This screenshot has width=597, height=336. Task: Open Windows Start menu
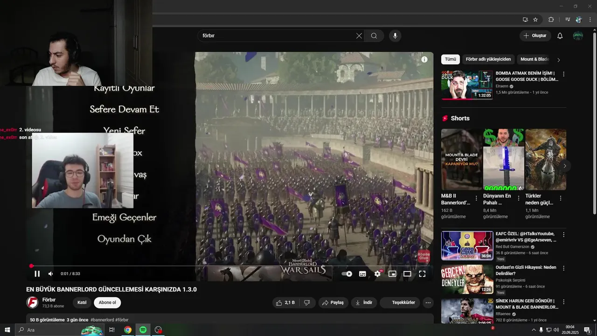[x=7, y=330]
